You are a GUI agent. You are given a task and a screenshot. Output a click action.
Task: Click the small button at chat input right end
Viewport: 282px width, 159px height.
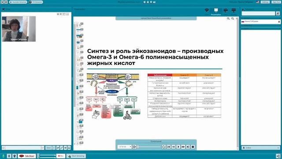coord(43,148)
